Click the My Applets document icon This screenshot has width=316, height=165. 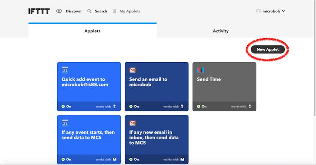click(x=114, y=11)
